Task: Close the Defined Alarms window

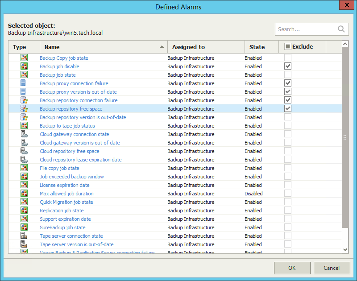Action: coord(347,5)
